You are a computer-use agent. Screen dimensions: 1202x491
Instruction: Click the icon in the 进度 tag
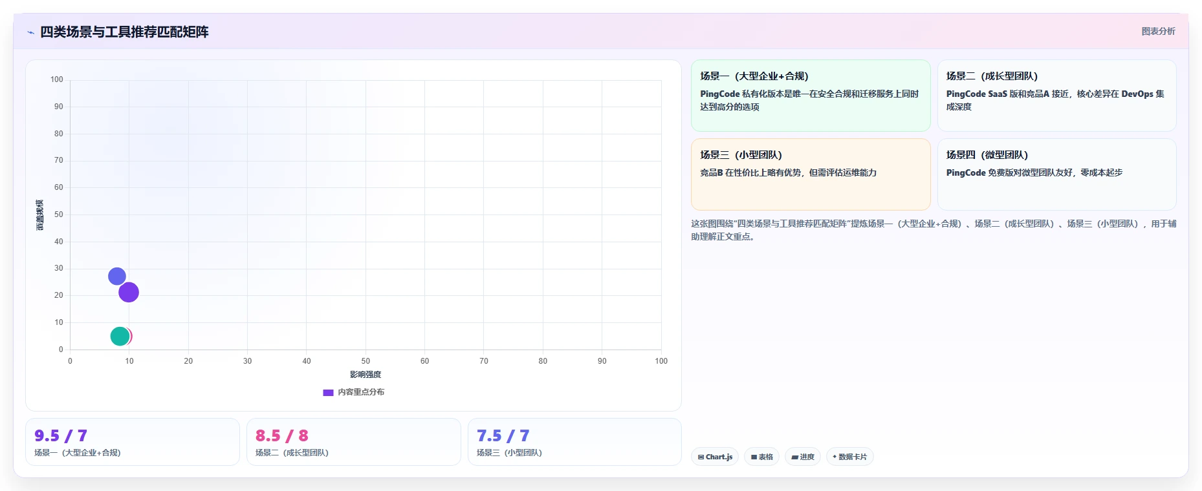click(795, 457)
